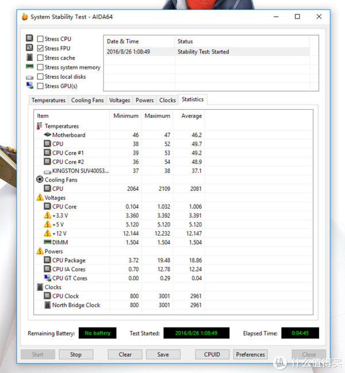Click the Stress CPU chip icon
This screenshot has height=373, width=345.
(x=29, y=38)
